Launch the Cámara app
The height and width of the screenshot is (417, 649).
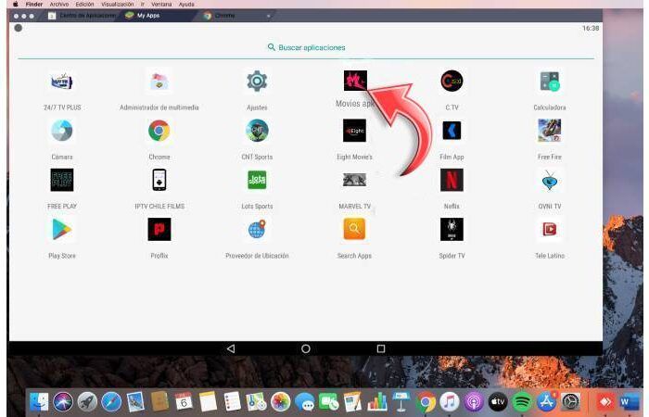pos(62,131)
